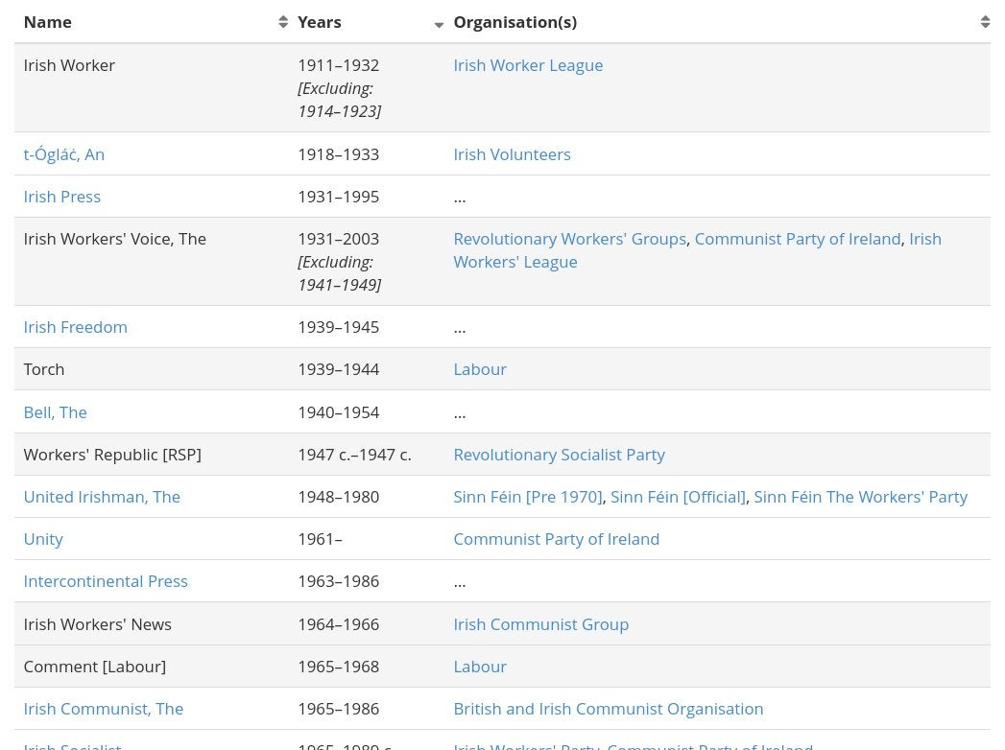Select the 1947 c.–1947 c. years cell
1005x750 pixels.
pyautogui.click(x=367, y=455)
